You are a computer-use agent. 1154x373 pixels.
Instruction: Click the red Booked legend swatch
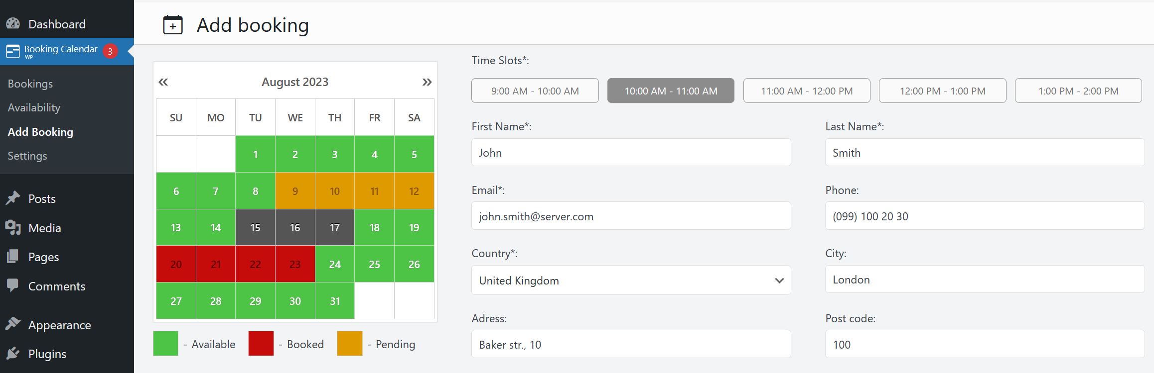point(261,343)
